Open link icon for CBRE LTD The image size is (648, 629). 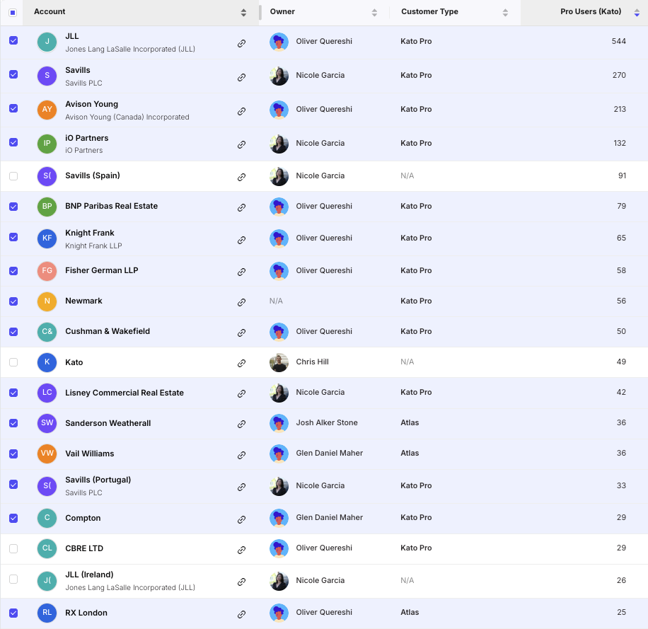pyautogui.click(x=242, y=550)
